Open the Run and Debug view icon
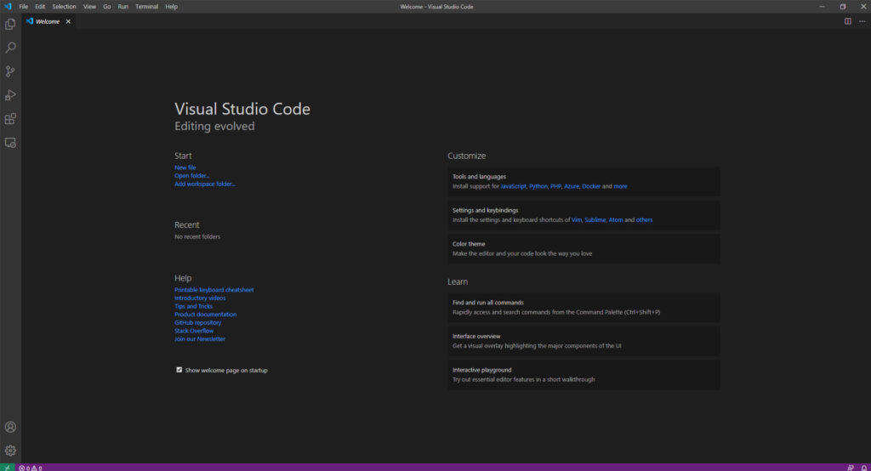The height and width of the screenshot is (471, 871). (10, 95)
